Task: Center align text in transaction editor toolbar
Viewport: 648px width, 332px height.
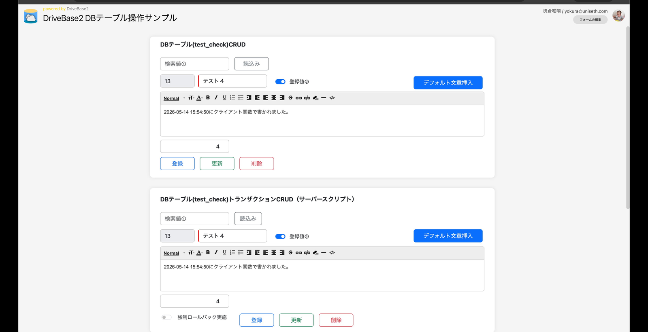Action: (274, 252)
